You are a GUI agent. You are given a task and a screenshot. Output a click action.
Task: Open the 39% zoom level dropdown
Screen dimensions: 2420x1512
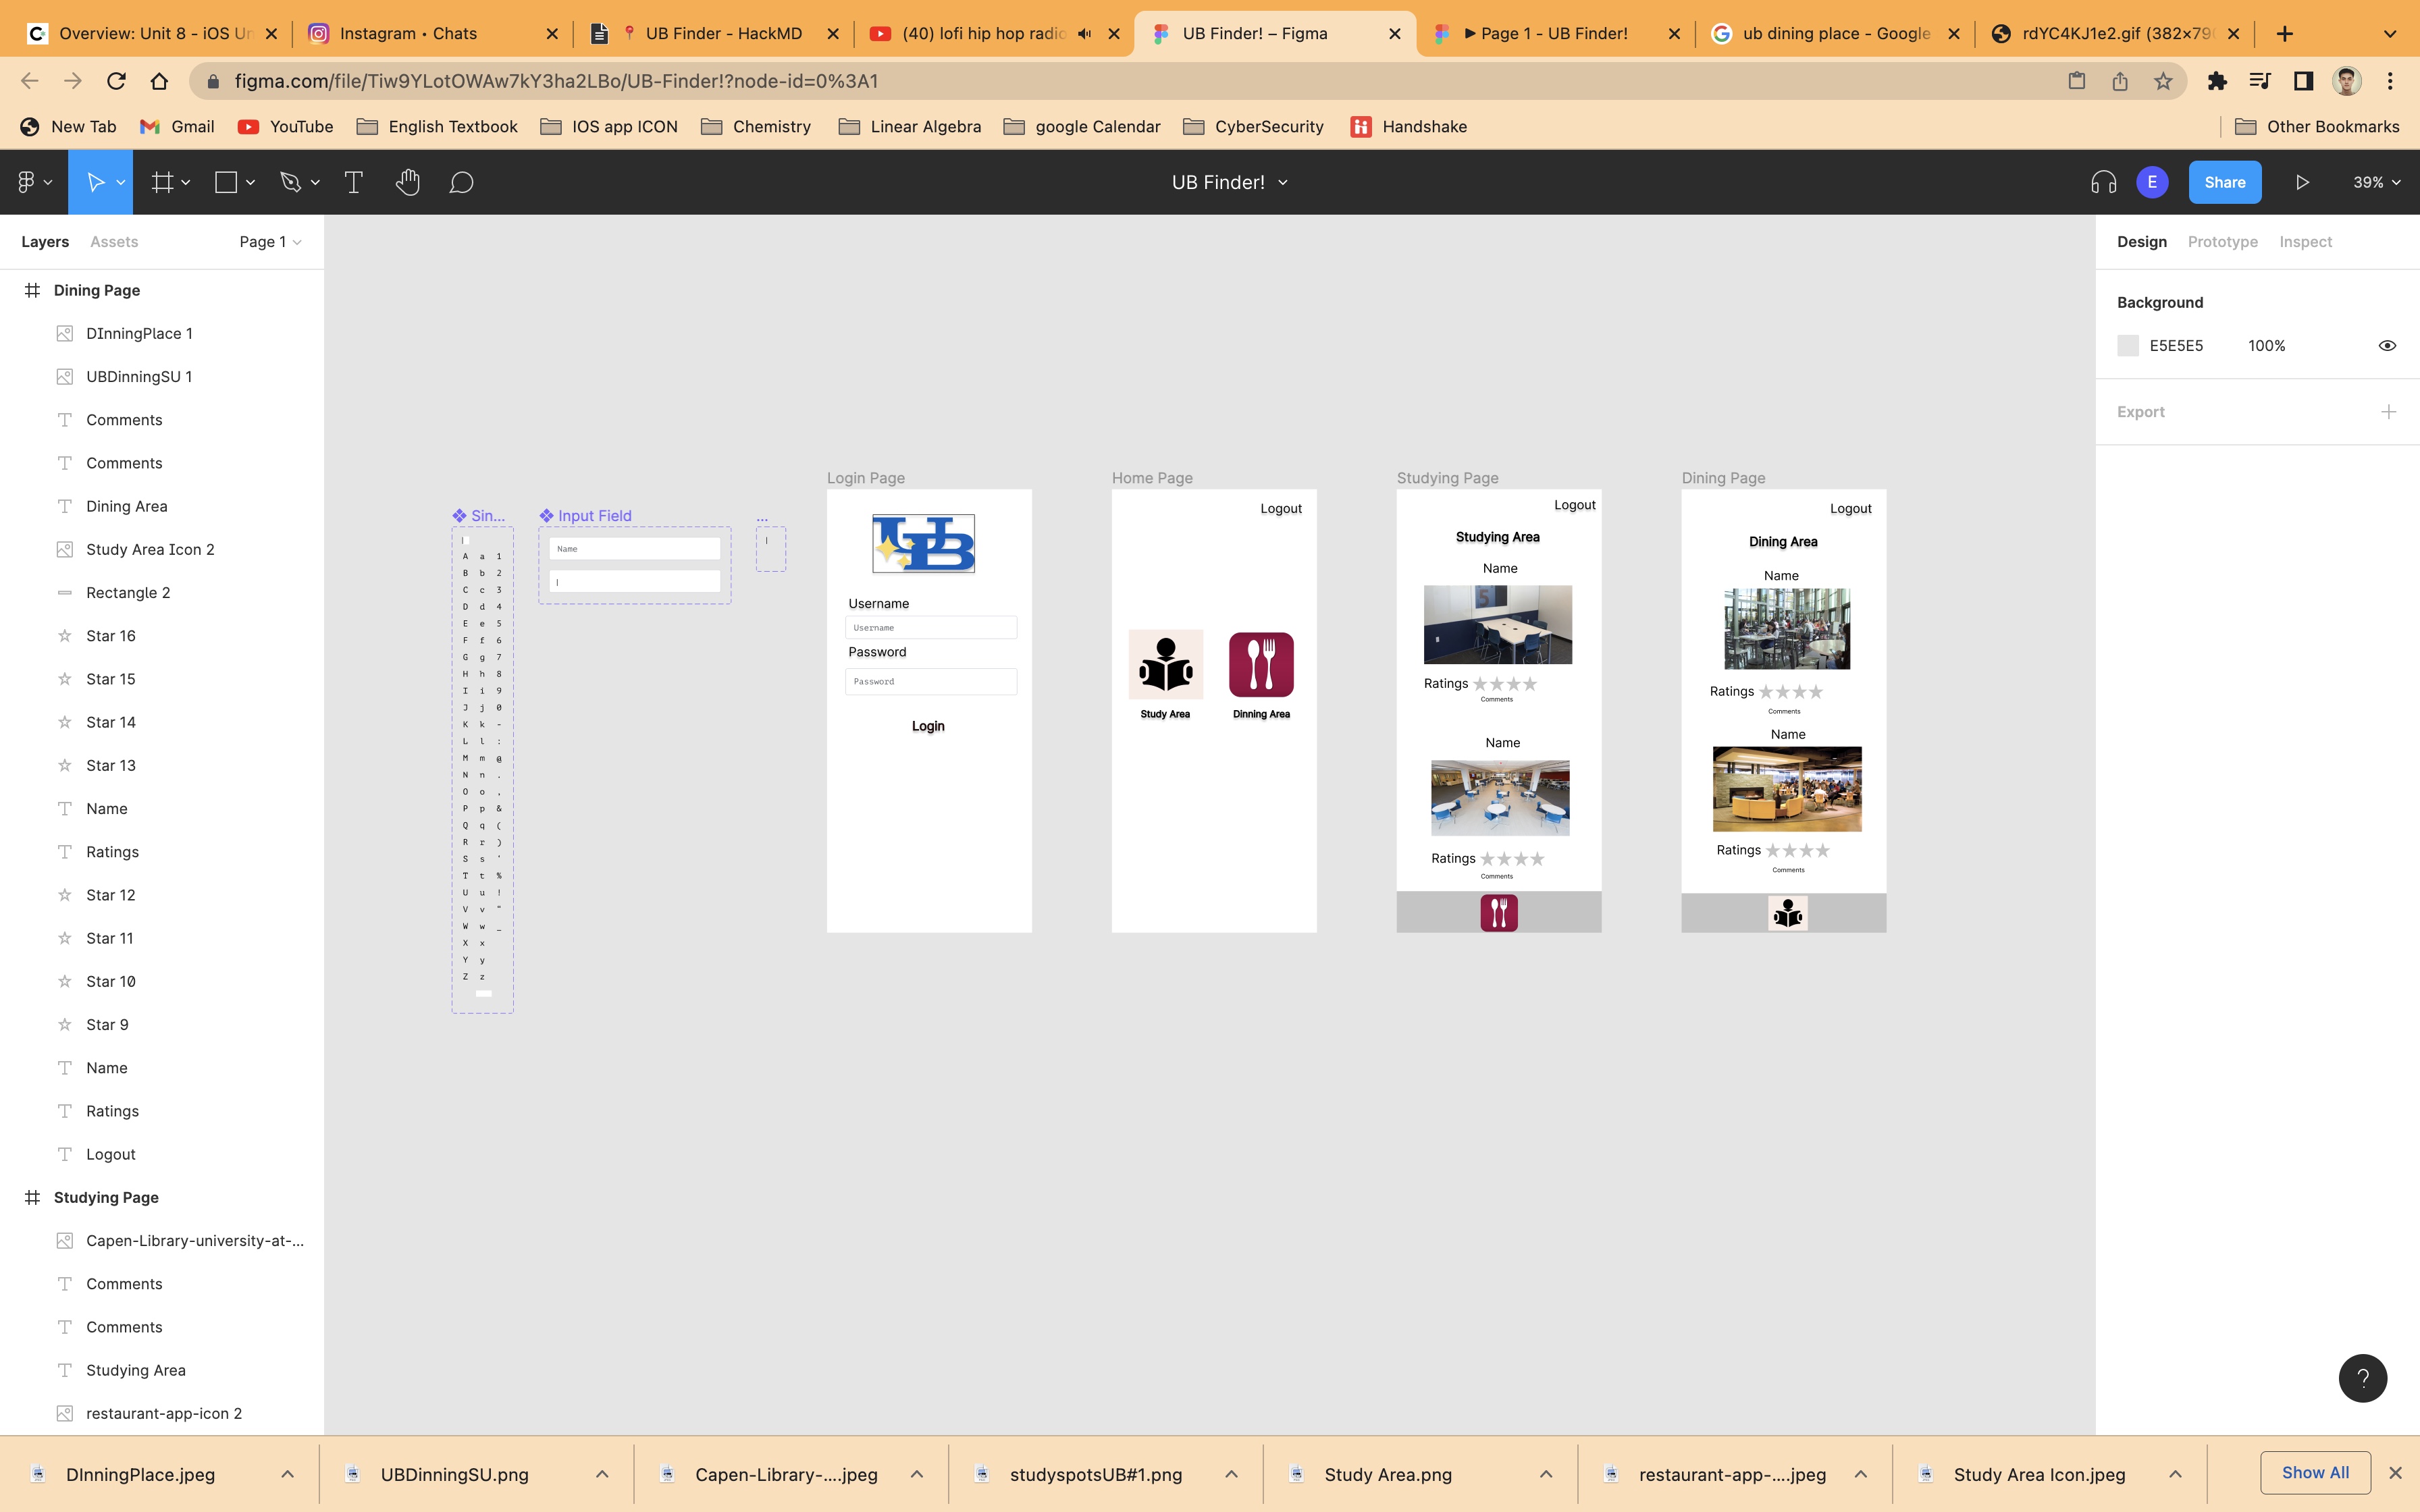point(2375,182)
